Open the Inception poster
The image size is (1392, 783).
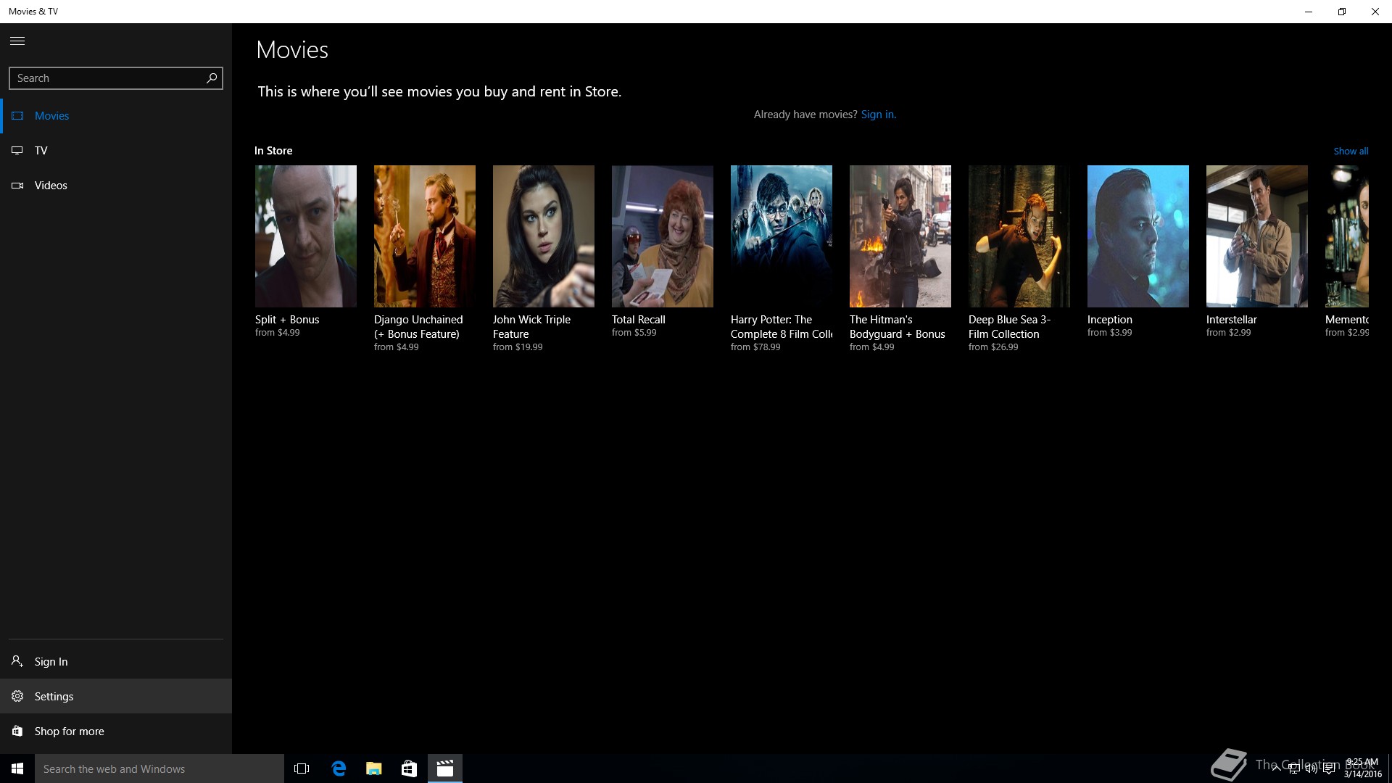1138,236
